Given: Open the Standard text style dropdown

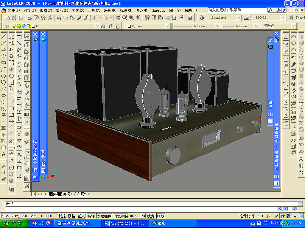Looking at the screenshot, I should [239, 18].
